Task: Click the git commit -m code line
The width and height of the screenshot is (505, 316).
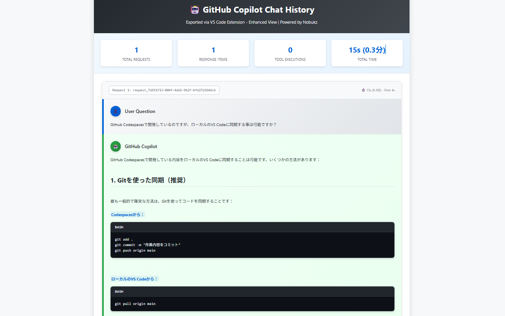Action: point(148,245)
